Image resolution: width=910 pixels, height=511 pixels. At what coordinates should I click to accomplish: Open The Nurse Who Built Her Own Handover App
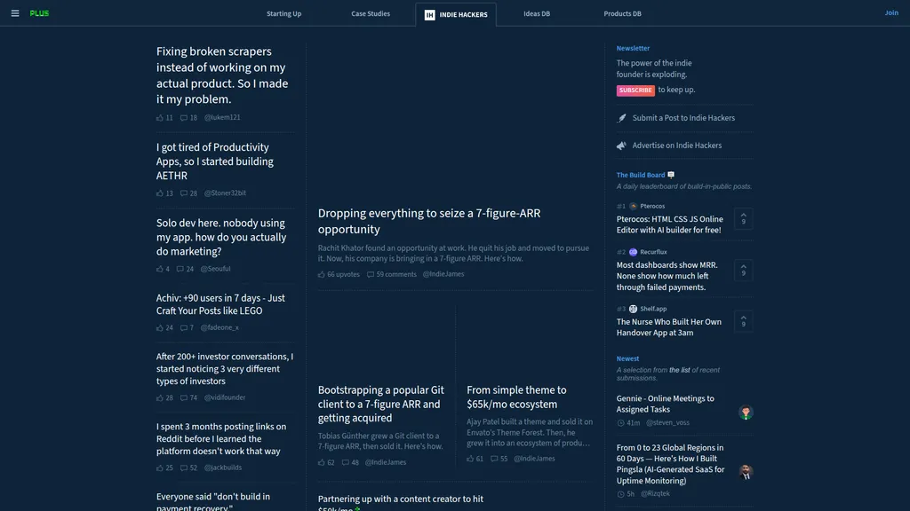click(668, 327)
